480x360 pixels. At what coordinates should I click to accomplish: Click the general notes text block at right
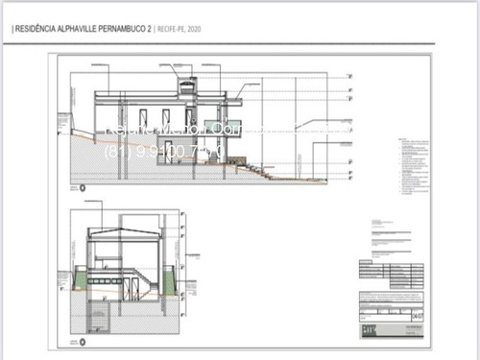[x=414, y=166]
